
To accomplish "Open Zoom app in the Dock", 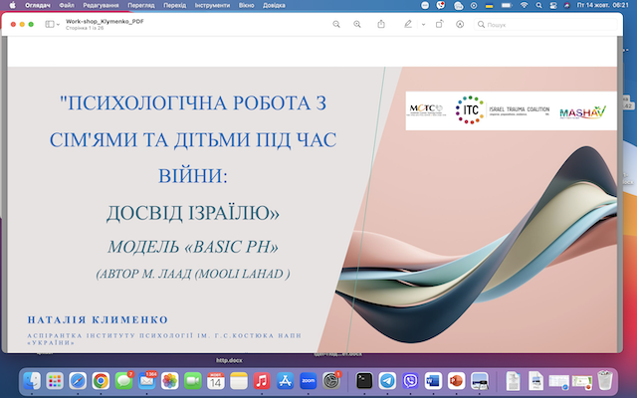I will (x=308, y=380).
